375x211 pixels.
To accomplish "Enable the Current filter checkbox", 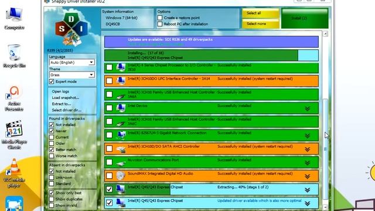I will pos(52,137).
